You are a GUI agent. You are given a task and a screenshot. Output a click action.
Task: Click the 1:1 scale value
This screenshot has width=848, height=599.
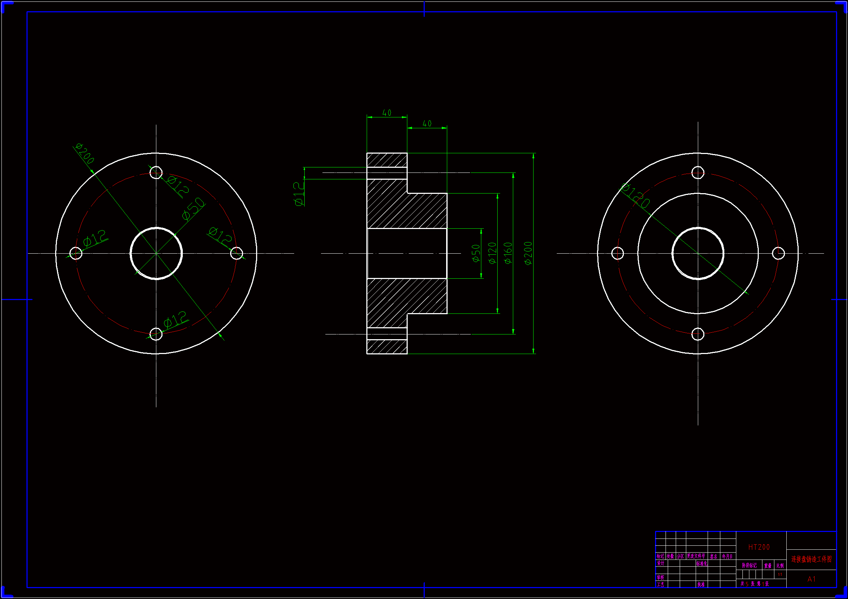coord(780,574)
